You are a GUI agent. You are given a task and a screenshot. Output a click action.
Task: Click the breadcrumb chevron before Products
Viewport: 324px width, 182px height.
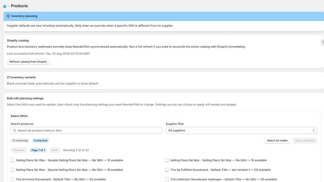pos(9,6)
